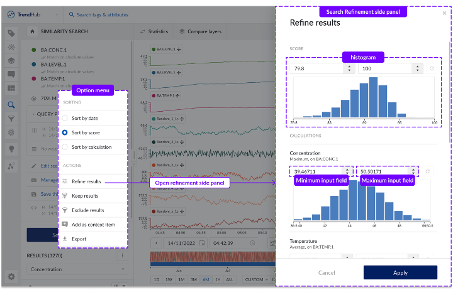The width and height of the screenshot is (453, 290).
Task: Choose Refine results from option menu
Action: [x=86, y=181]
